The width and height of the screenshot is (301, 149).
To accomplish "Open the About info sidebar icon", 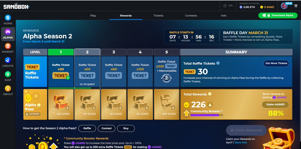I will point(8,89).
